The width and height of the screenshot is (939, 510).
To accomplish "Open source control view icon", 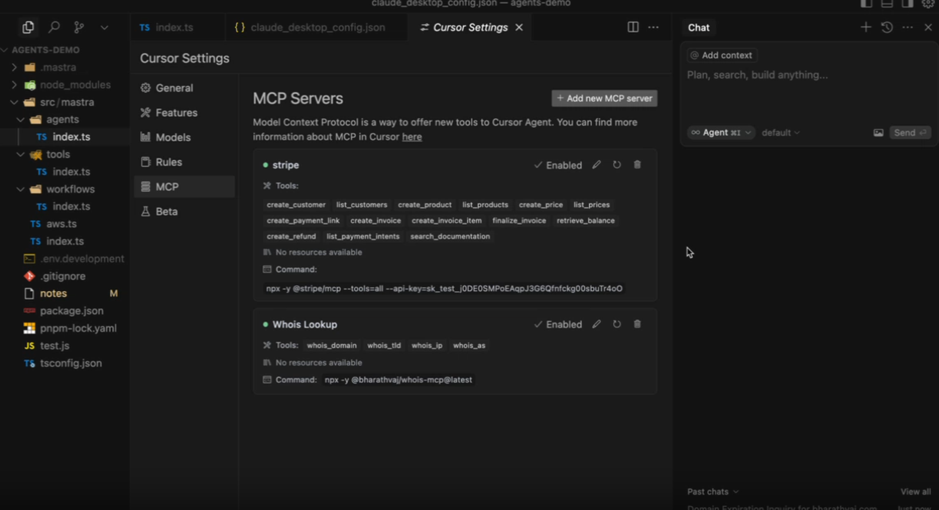I will coord(79,27).
